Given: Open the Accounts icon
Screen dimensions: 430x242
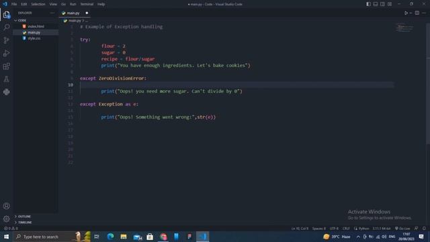Looking at the screenshot, I should [x=7, y=206].
